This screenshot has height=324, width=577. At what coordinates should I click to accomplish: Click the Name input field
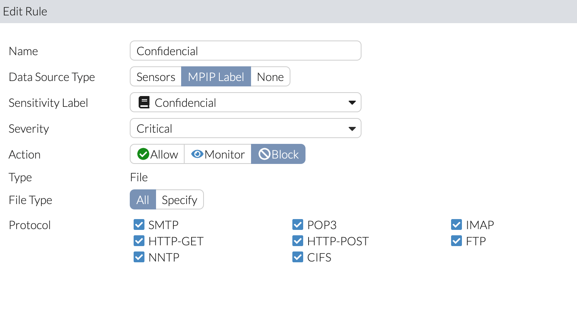[245, 51]
